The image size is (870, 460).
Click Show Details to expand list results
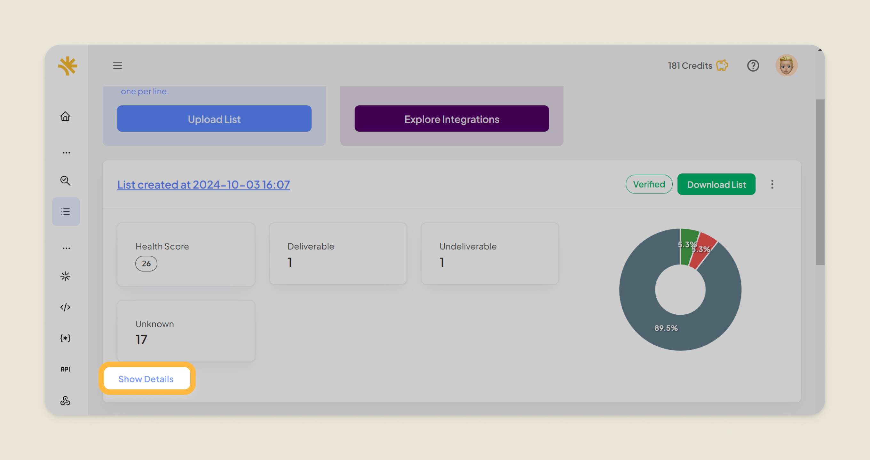pos(146,379)
